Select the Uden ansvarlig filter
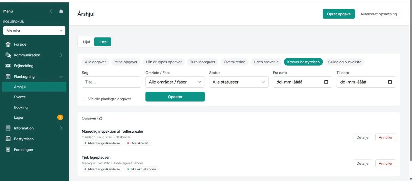This screenshot has height=181, width=413. coord(266,62)
